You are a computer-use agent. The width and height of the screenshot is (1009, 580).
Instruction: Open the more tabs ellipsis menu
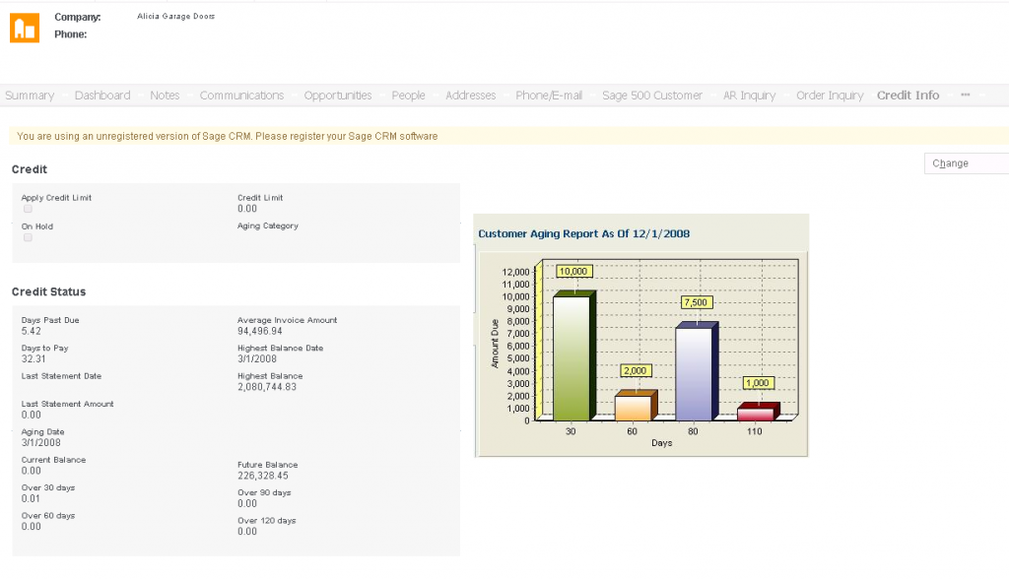[965, 96]
